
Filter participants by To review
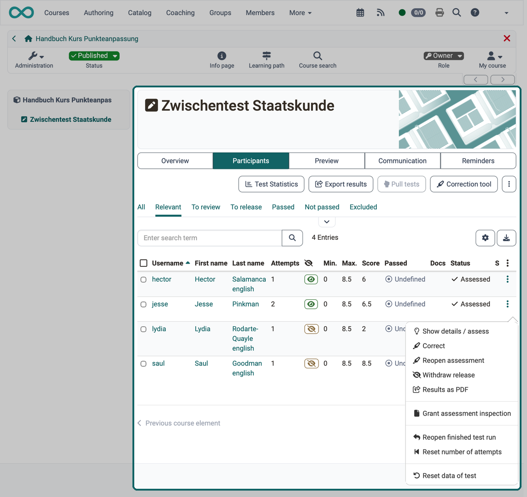206,207
